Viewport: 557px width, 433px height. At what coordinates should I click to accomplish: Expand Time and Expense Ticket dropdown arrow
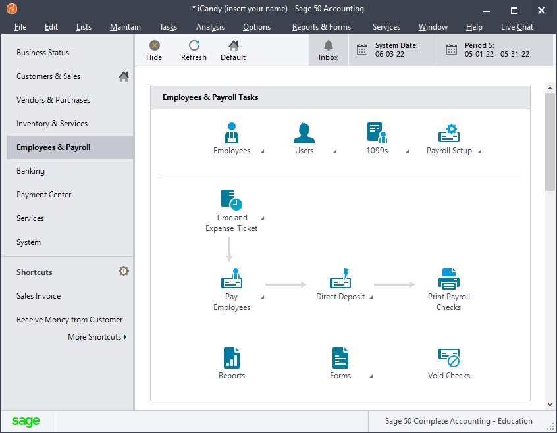point(263,218)
